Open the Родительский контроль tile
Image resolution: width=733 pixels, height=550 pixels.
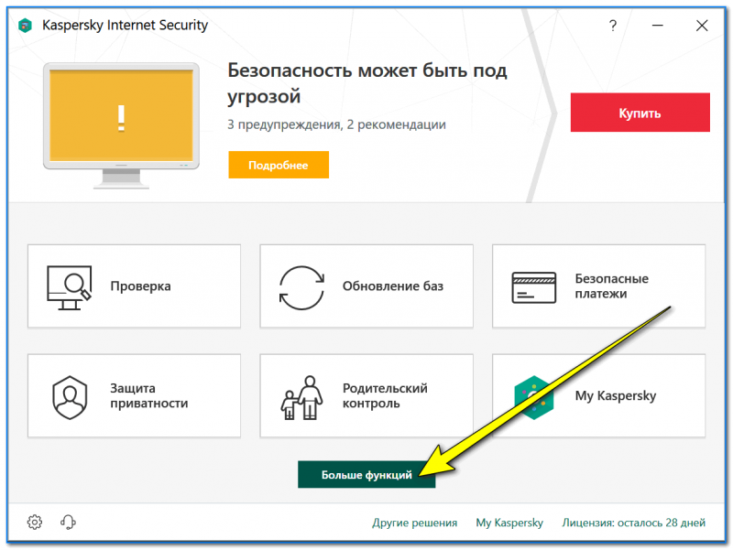[x=366, y=395]
